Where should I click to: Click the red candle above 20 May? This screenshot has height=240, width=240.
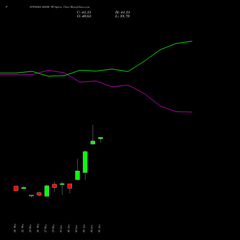coord(16,188)
